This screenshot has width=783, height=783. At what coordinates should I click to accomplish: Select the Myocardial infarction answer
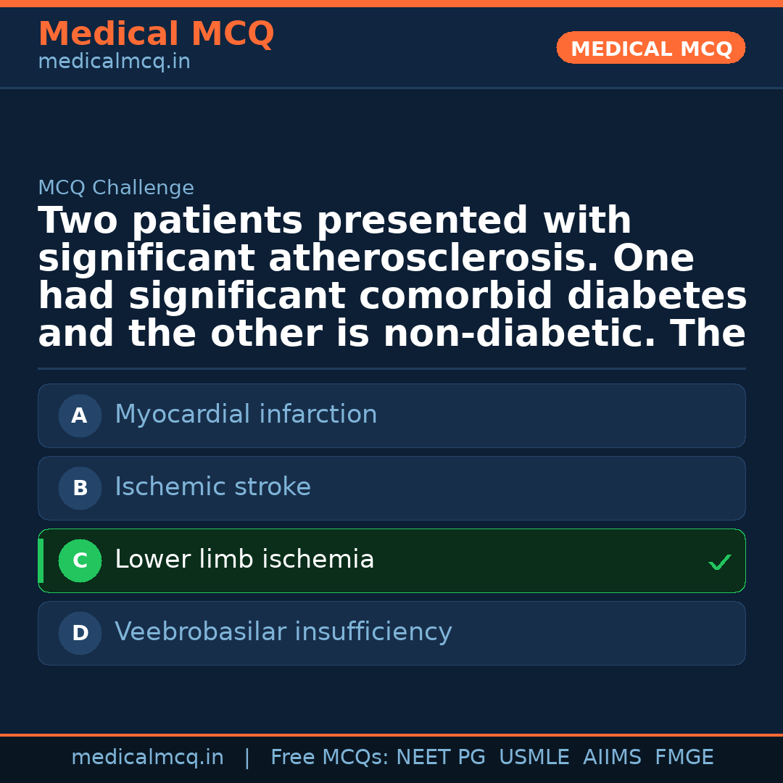[x=246, y=415]
